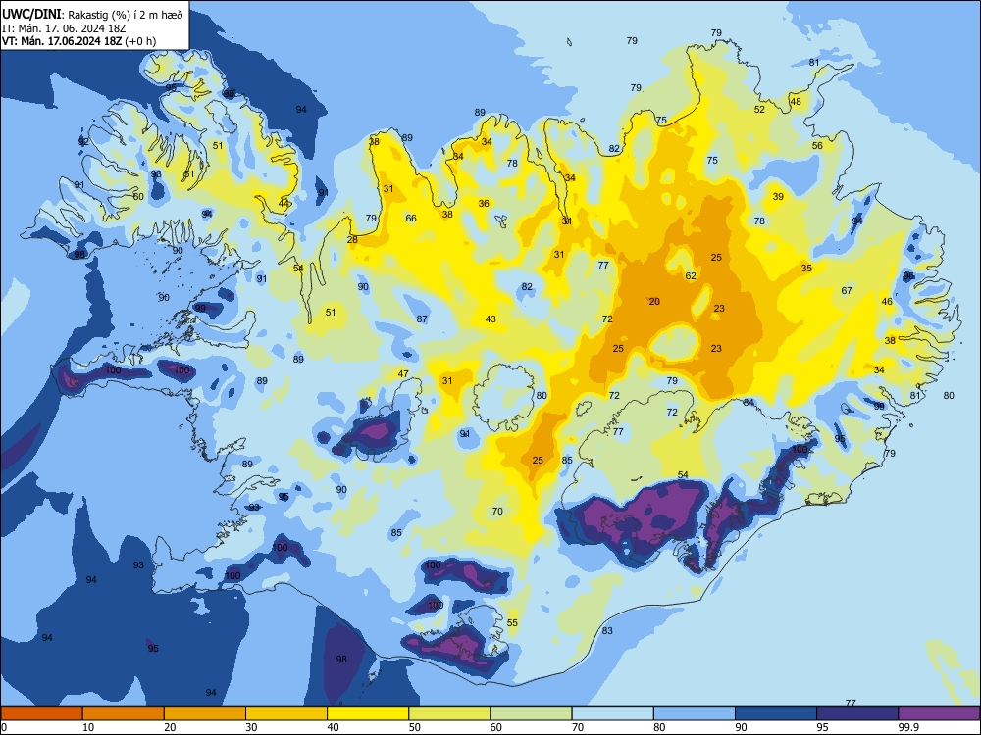Click the map humidity value 48
Viewport: 981px width, 735px height.
click(796, 101)
